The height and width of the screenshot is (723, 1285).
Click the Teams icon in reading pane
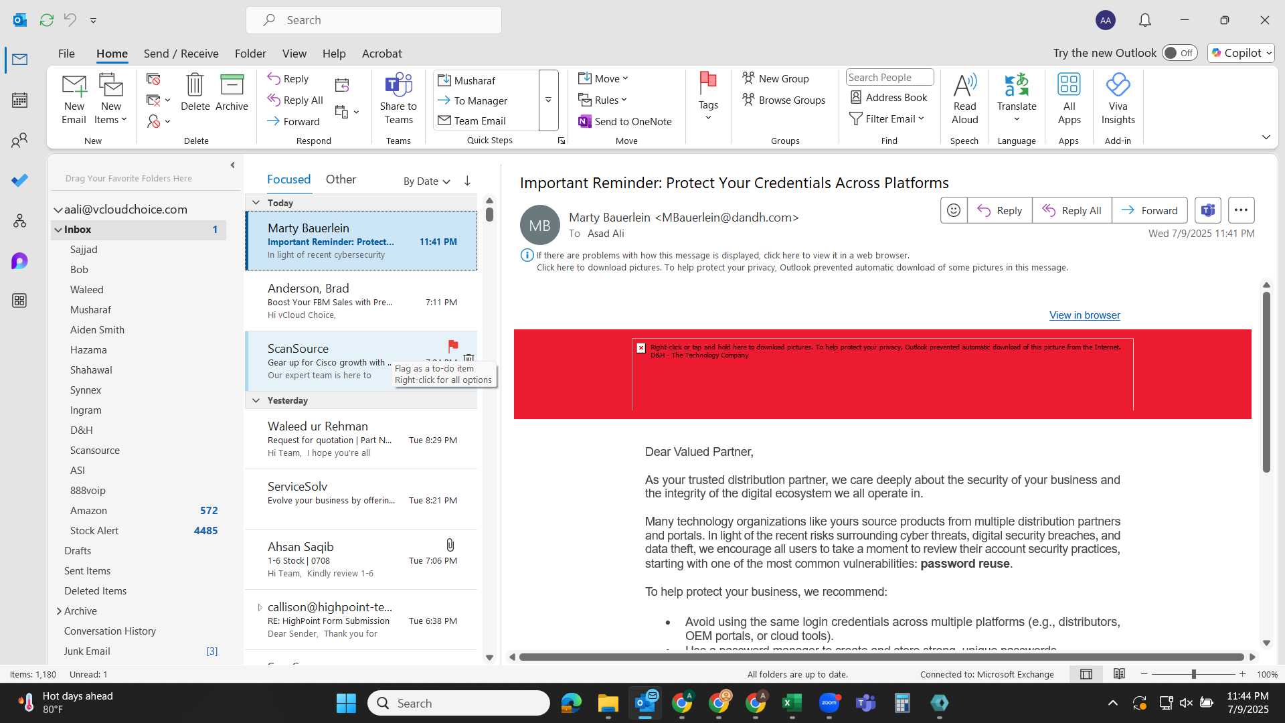[1208, 210]
